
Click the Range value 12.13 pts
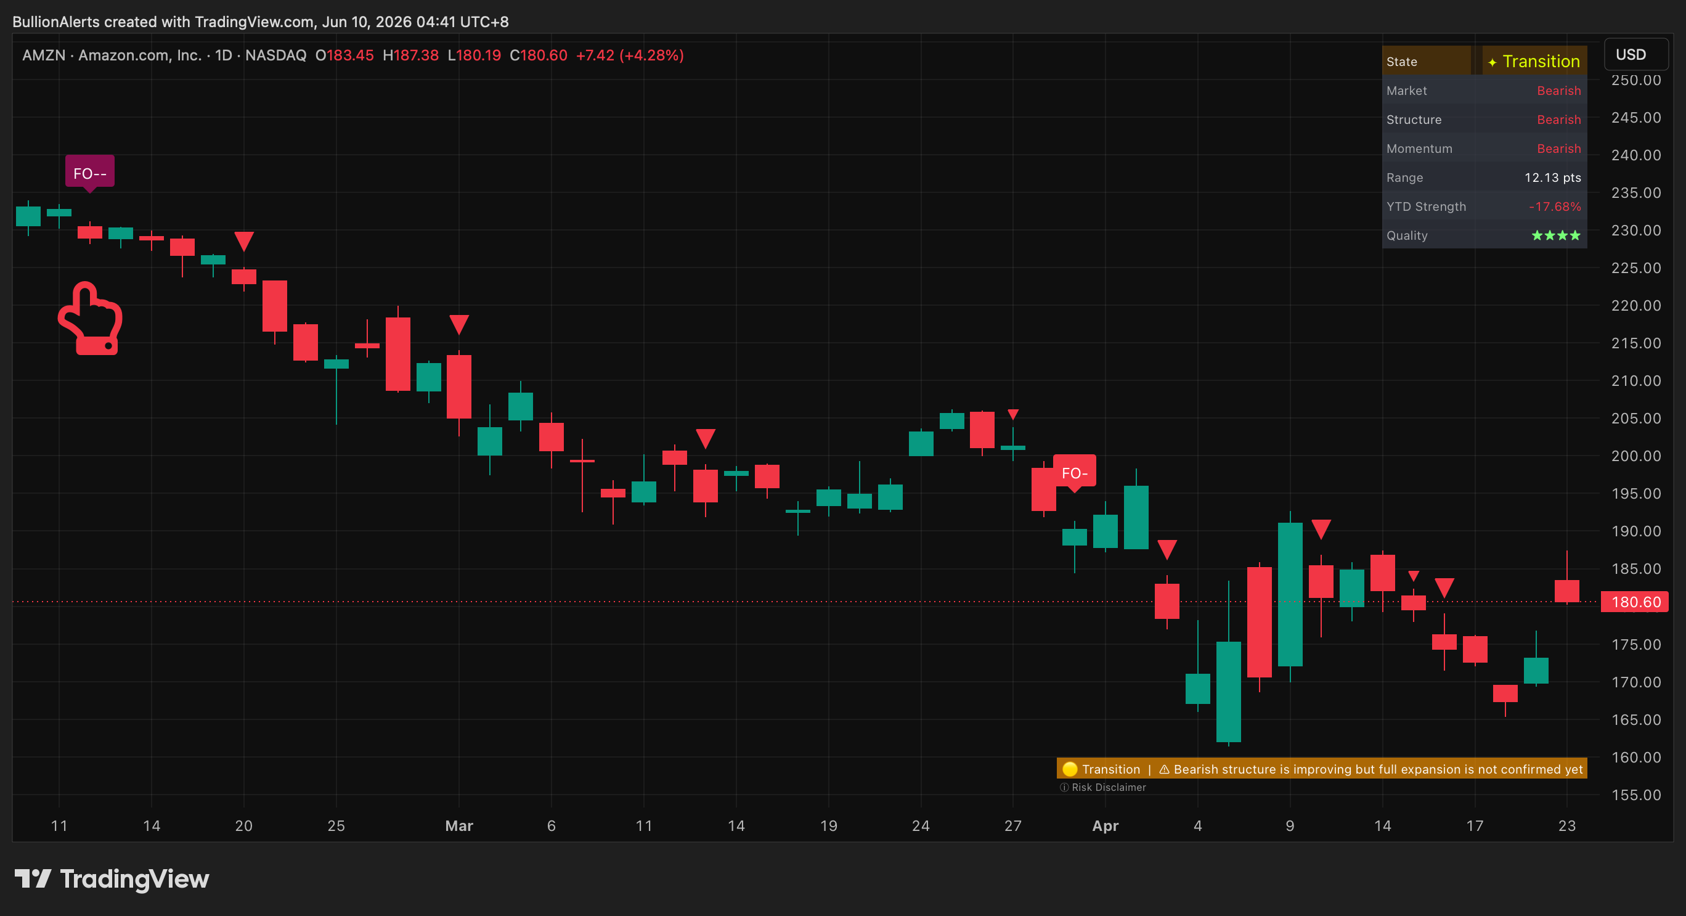(1552, 178)
